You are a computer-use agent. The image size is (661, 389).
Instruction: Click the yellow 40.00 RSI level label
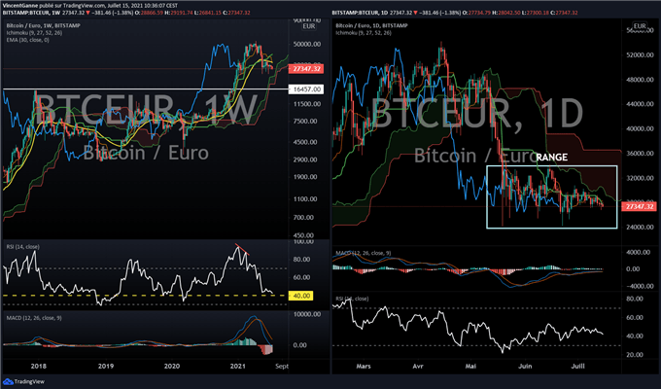tap(300, 296)
